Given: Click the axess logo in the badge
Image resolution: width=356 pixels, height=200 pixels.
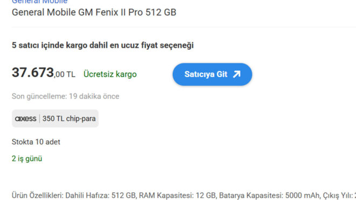Looking at the screenshot, I should point(25,119).
